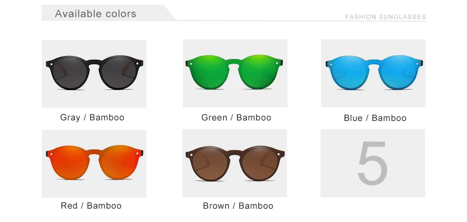Click the Red / Bamboo caption
Screen dimensions: 467x222
tap(91, 205)
